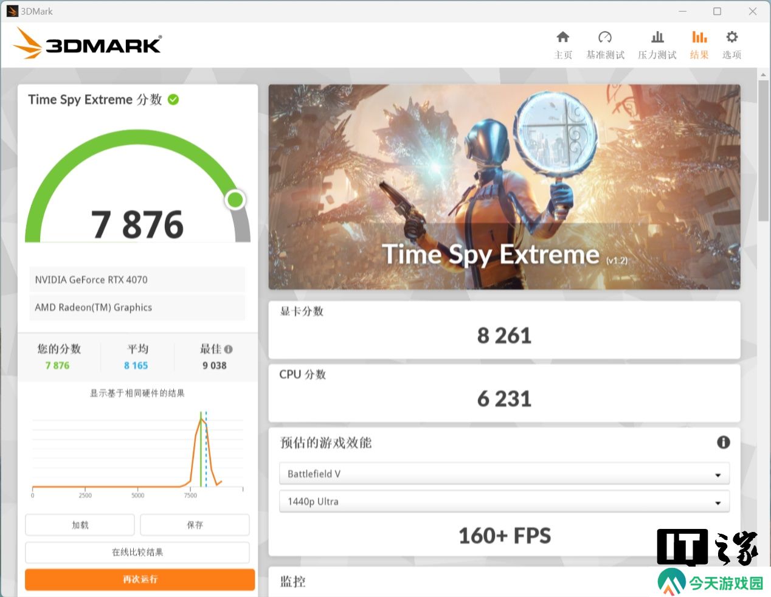Click the 3DMark logo
Viewport: 771px width, 597px height.
coord(87,44)
